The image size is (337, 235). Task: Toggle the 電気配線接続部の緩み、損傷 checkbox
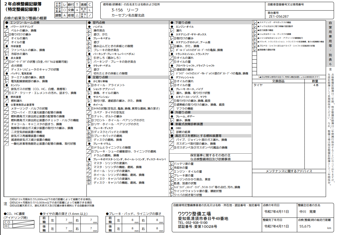(6, 81)
